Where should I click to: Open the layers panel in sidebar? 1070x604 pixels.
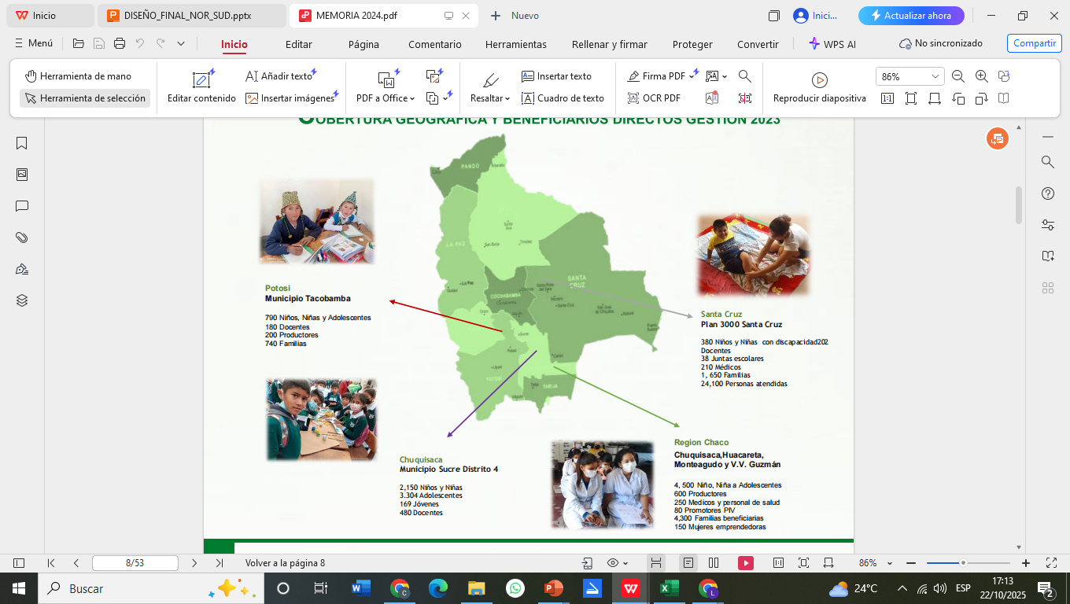click(22, 300)
